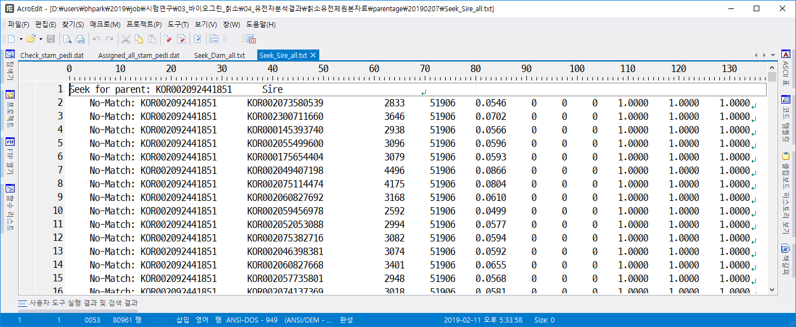796x327 pixels.
Task: Click the Find flashlight icon
Action: [x=168, y=39]
